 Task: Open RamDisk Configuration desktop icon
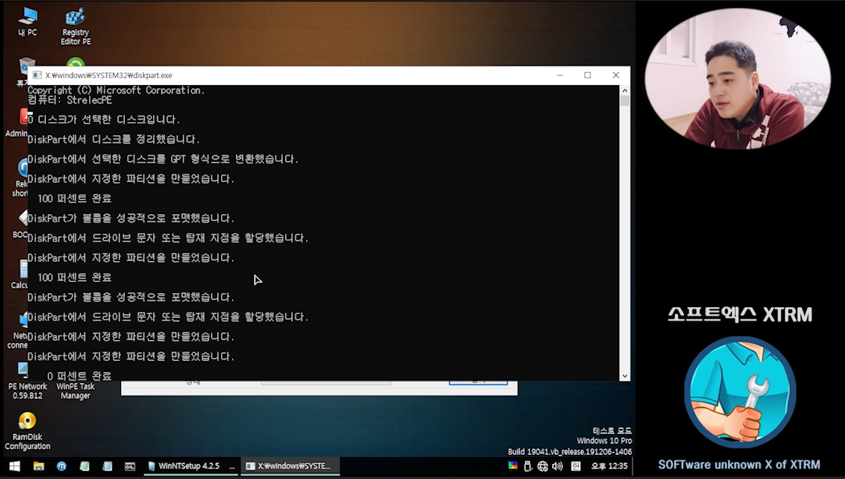[x=27, y=431]
